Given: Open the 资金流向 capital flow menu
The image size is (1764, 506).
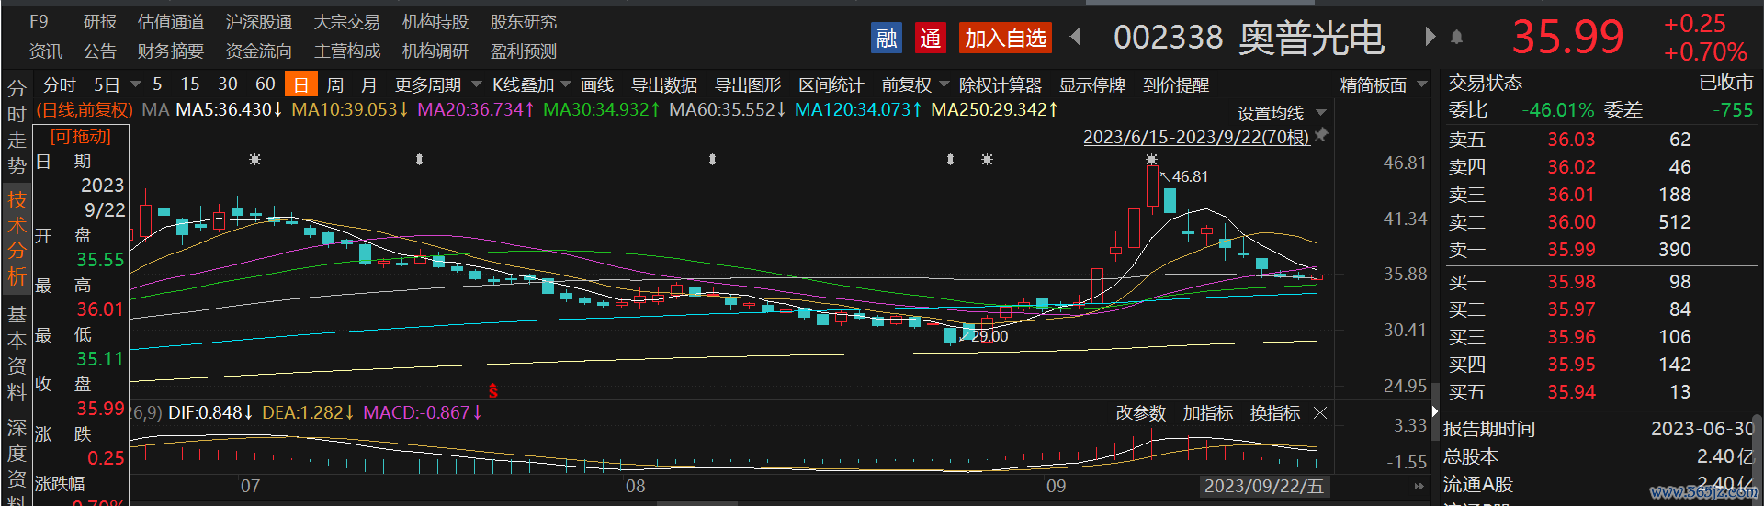Looking at the screenshot, I should pyautogui.click(x=259, y=51).
